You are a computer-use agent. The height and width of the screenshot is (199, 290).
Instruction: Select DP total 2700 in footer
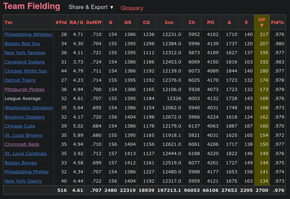pos(262,190)
